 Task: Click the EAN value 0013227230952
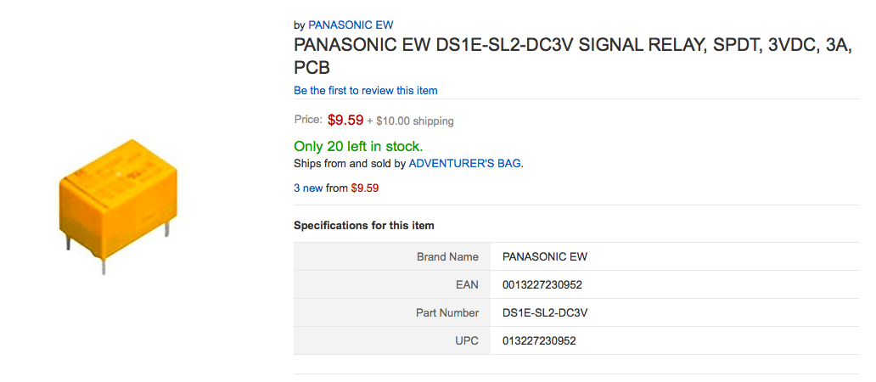click(542, 284)
